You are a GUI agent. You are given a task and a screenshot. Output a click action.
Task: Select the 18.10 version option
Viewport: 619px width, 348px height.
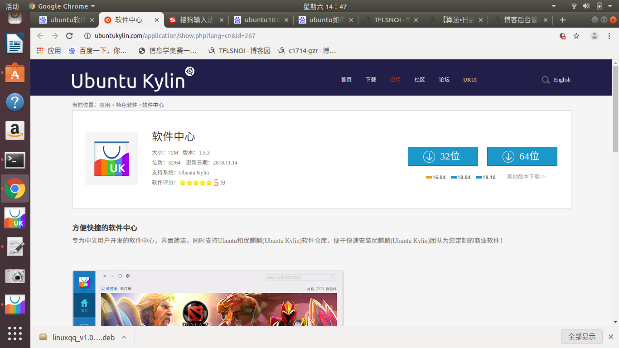(x=486, y=177)
